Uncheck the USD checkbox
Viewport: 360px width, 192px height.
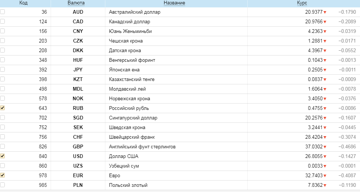pos(3,156)
